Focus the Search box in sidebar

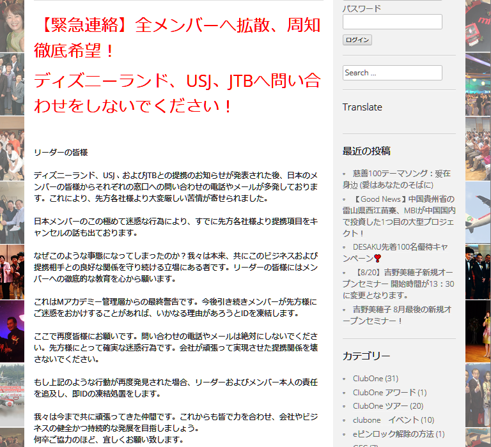click(x=392, y=73)
